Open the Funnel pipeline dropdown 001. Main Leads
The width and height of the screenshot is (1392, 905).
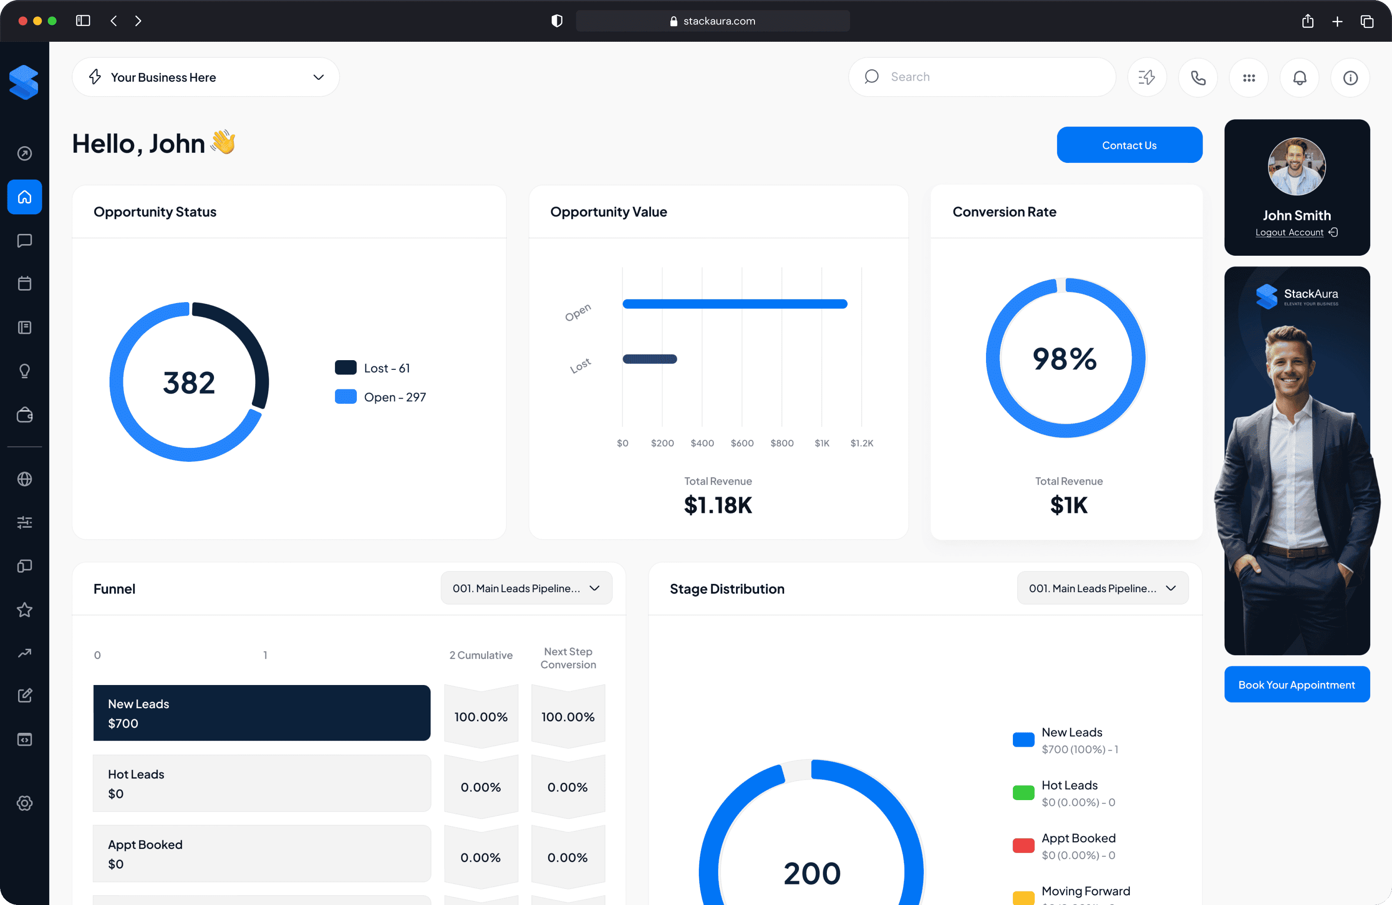(526, 588)
